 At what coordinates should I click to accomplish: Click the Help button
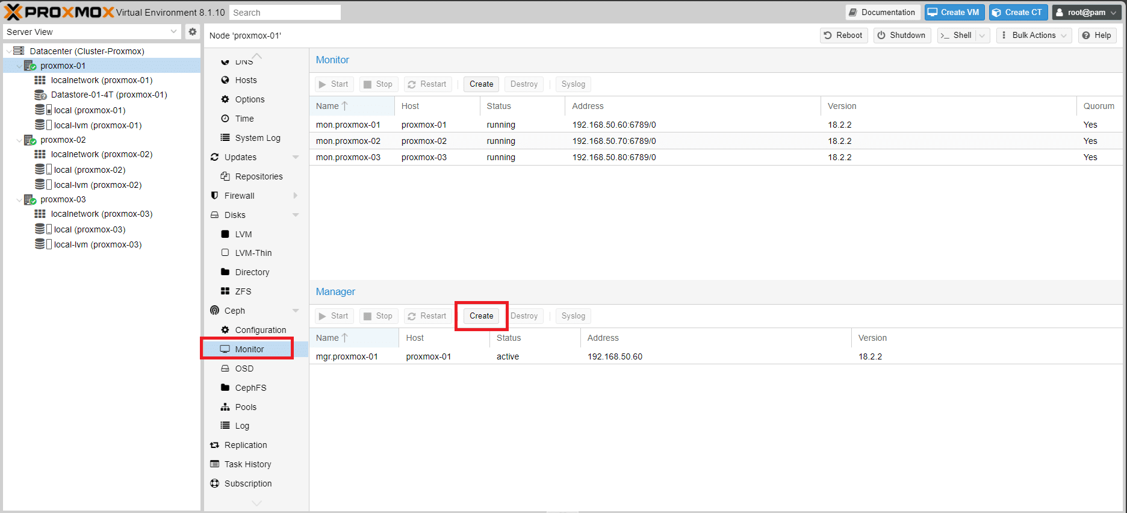(1097, 36)
